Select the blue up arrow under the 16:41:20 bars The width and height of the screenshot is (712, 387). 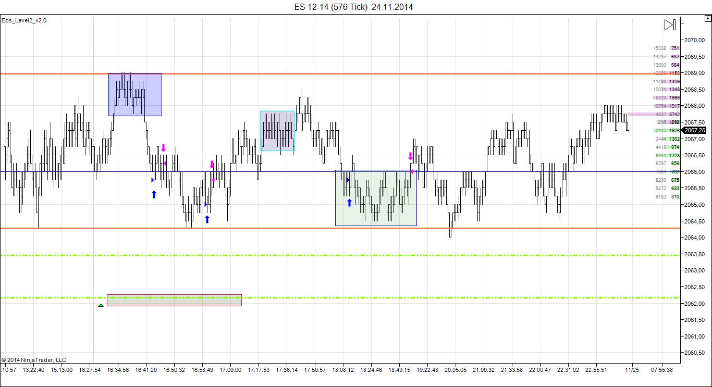(x=154, y=194)
